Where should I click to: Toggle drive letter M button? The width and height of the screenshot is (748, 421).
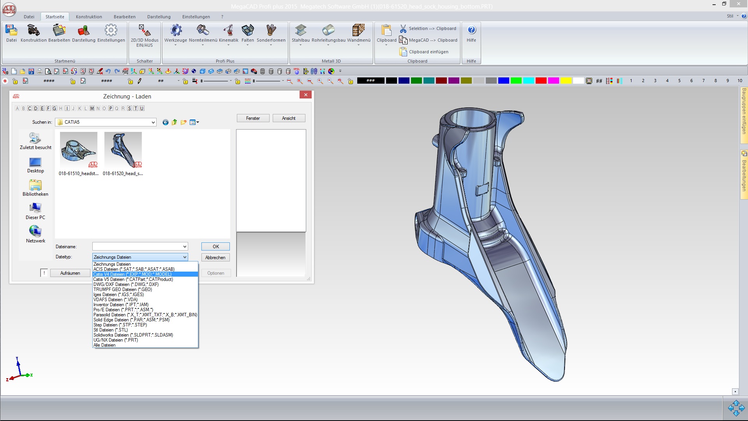pyautogui.click(x=92, y=109)
